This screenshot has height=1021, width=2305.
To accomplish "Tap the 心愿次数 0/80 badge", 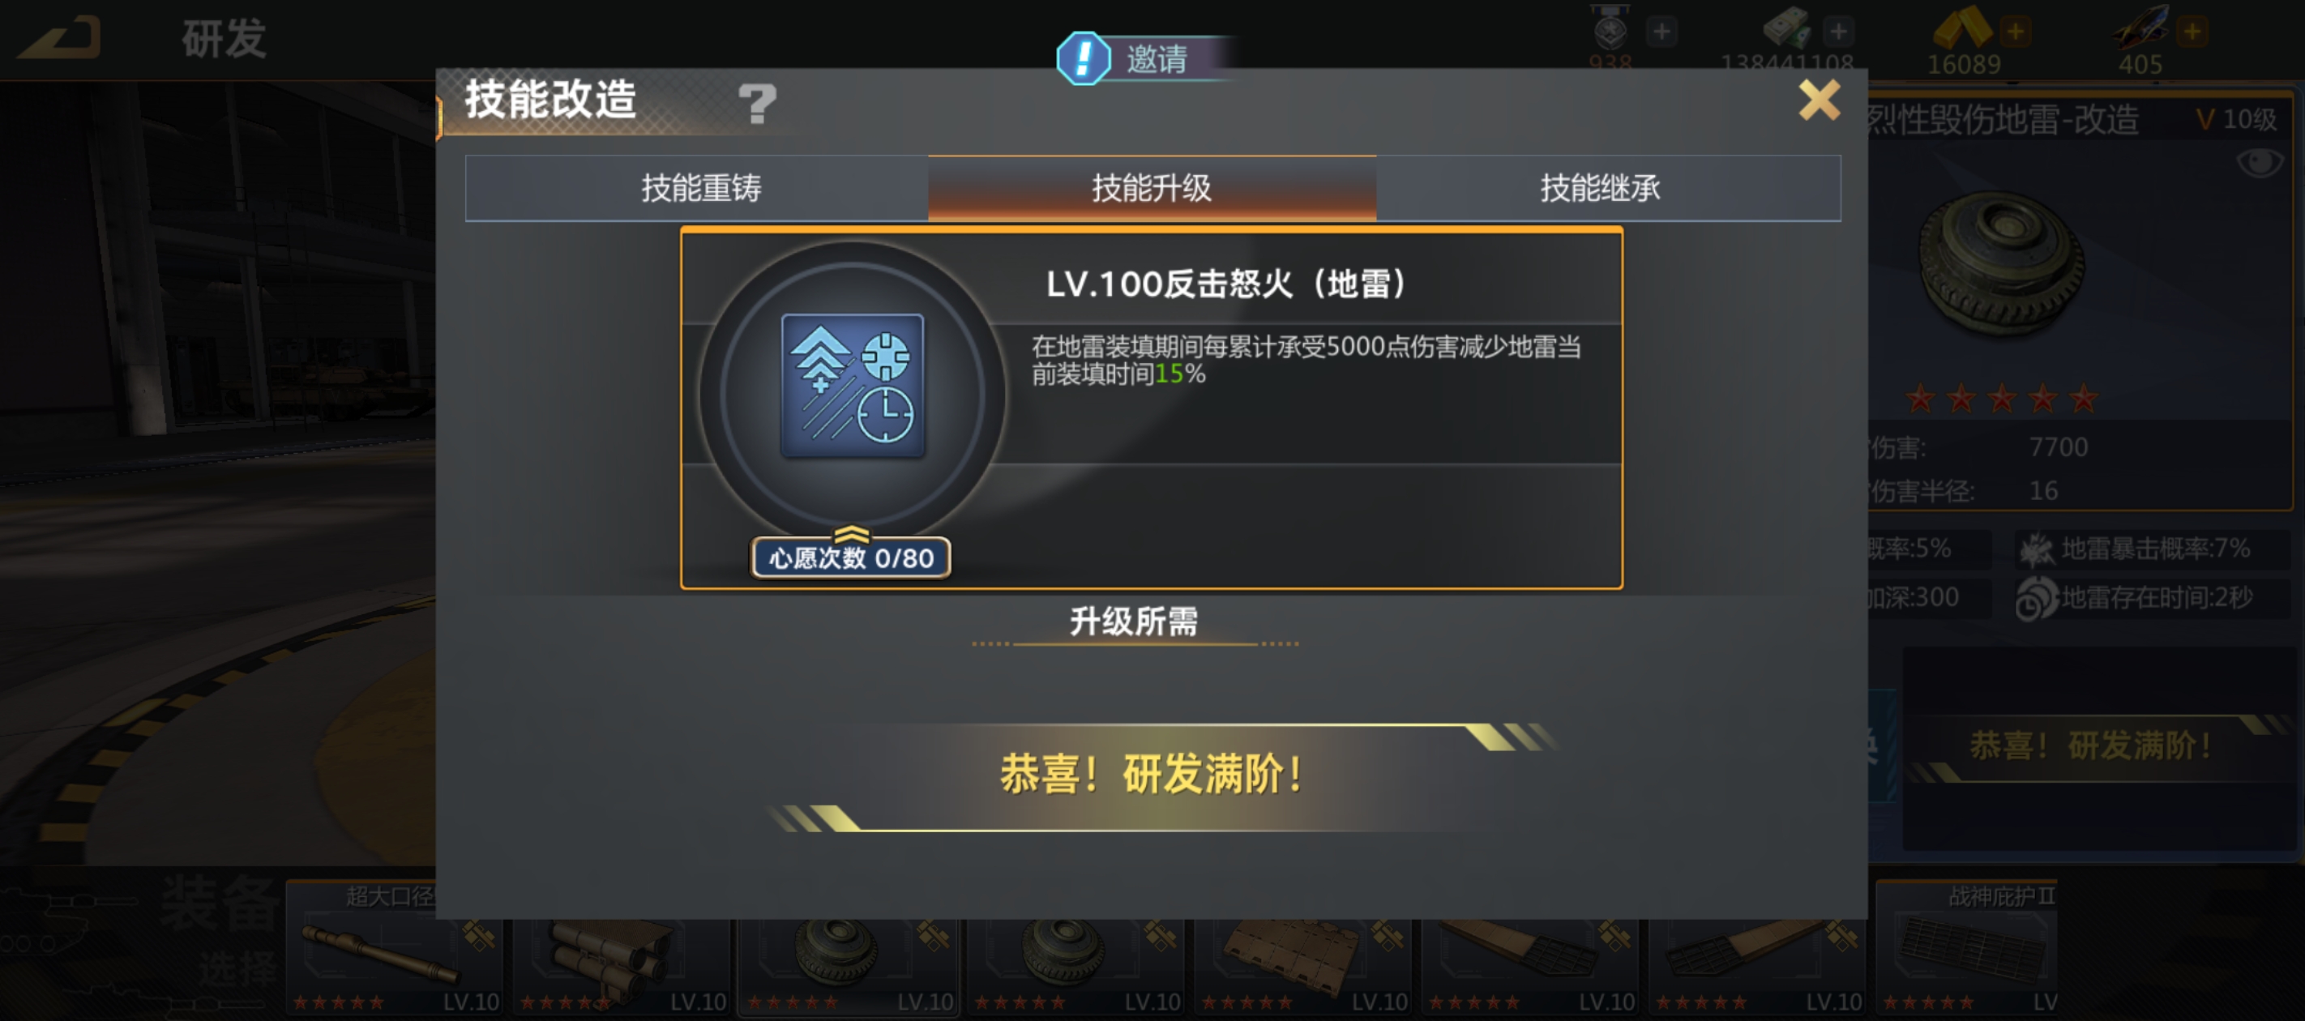I will 851,557.
